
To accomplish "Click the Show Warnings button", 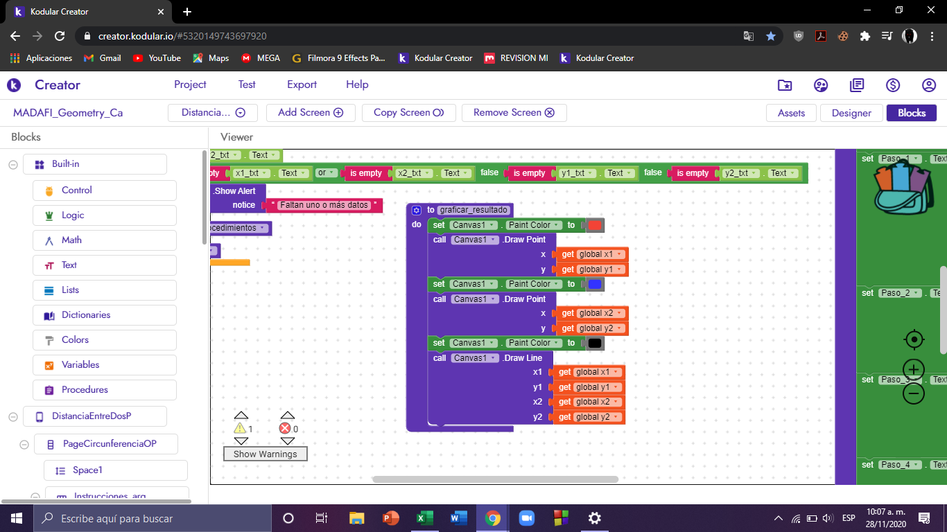I will 265,454.
